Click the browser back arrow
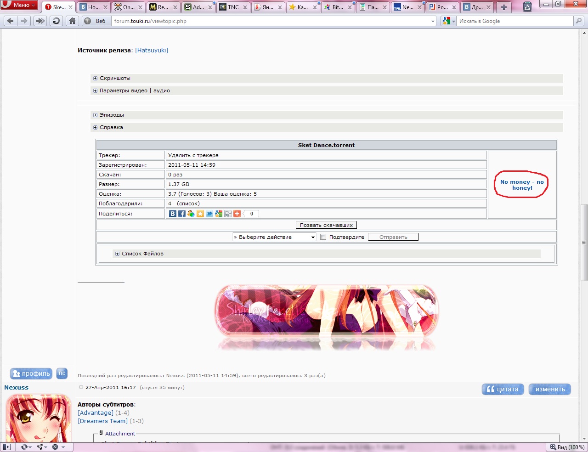The width and height of the screenshot is (588, 452). (11, 21)
